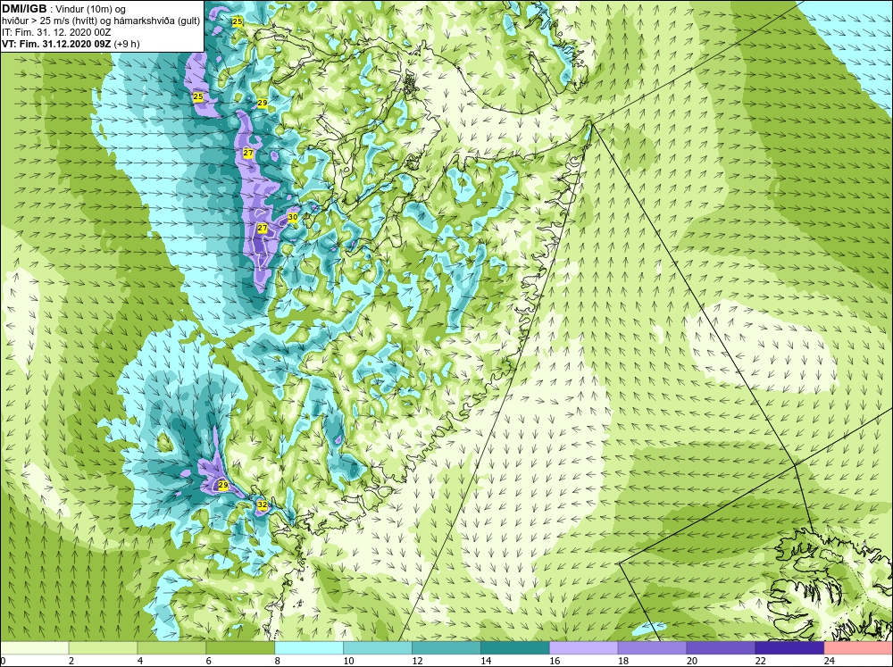Click the 'hviður > 25 m/s (hvítt)' description line

coord(101,21)
